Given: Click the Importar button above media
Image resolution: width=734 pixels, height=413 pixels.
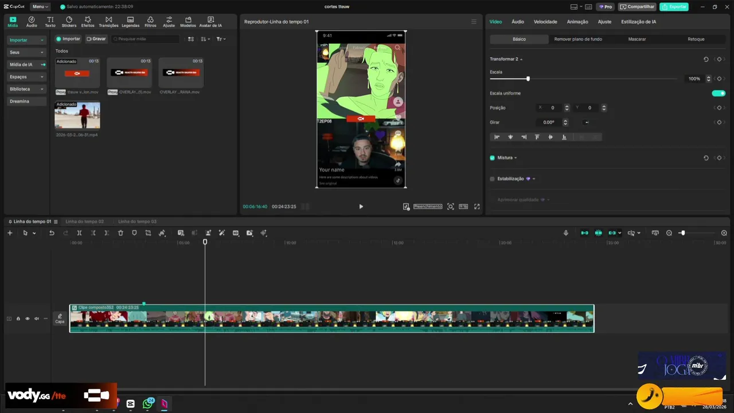Looking at the screenshot, I should tap(68, 39).
